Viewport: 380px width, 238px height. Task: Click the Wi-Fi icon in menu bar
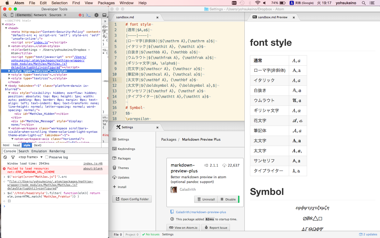point(258,3)
